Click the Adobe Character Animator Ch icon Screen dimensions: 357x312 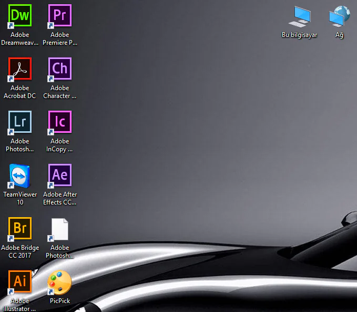click(59, 69)
